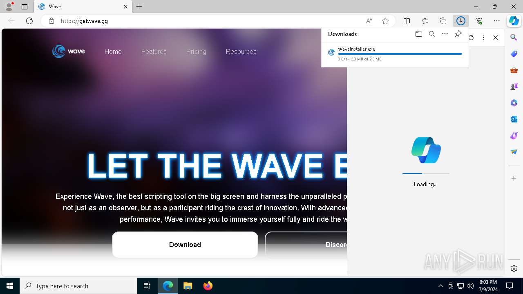The height and width of the screenshot is (294, 523).
Task: Close the Wave tab
Action: click(125, 7)
